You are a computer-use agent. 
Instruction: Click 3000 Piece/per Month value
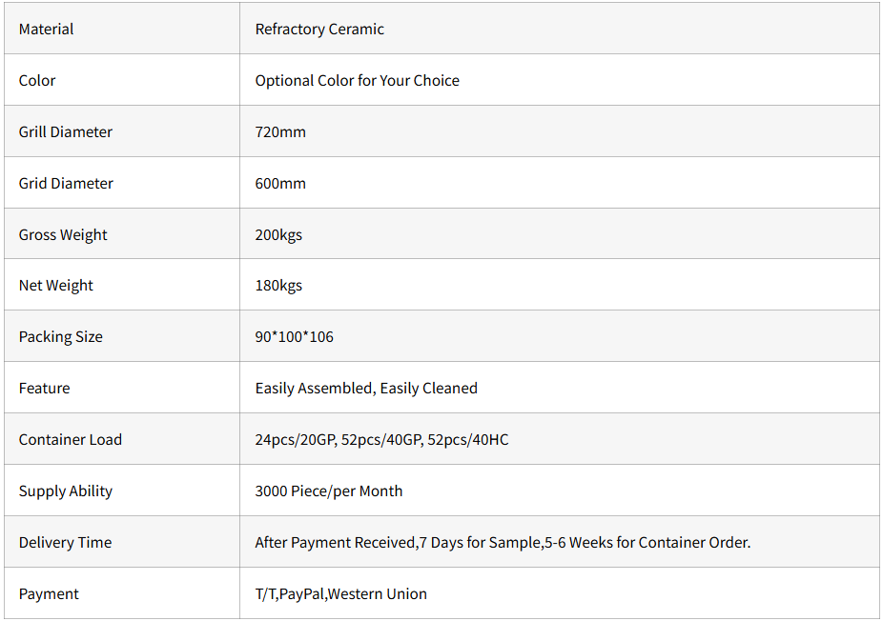[x=329, y=491]
